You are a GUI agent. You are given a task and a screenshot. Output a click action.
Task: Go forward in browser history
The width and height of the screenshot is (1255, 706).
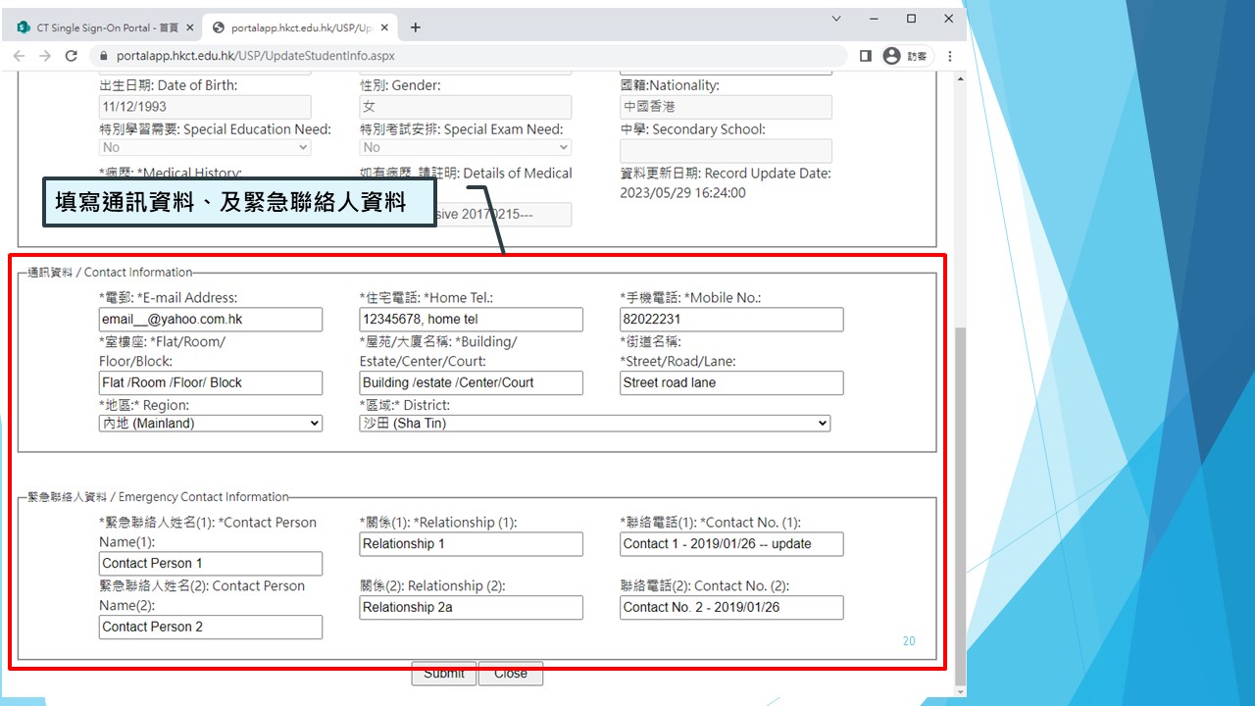pyautogui.click(x=45, y=56)
